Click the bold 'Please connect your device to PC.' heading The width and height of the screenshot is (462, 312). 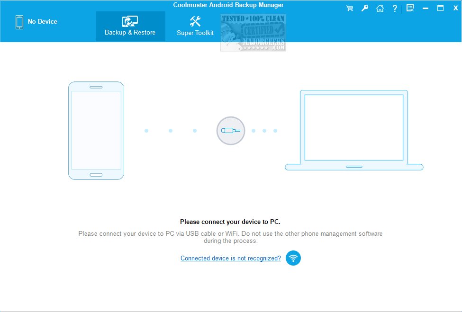(230, 222)
